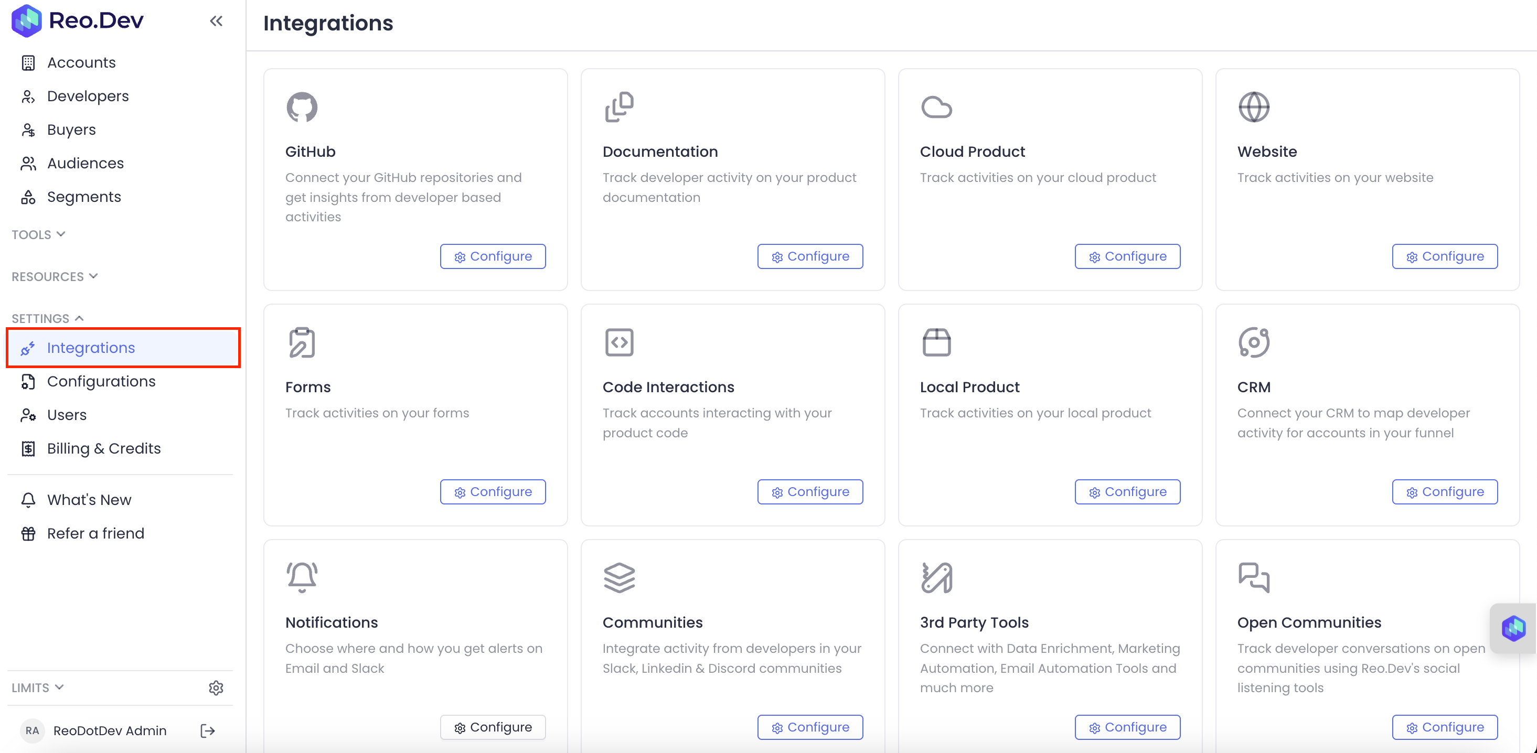Click the GitHub octocat icon

coord(301,107)
